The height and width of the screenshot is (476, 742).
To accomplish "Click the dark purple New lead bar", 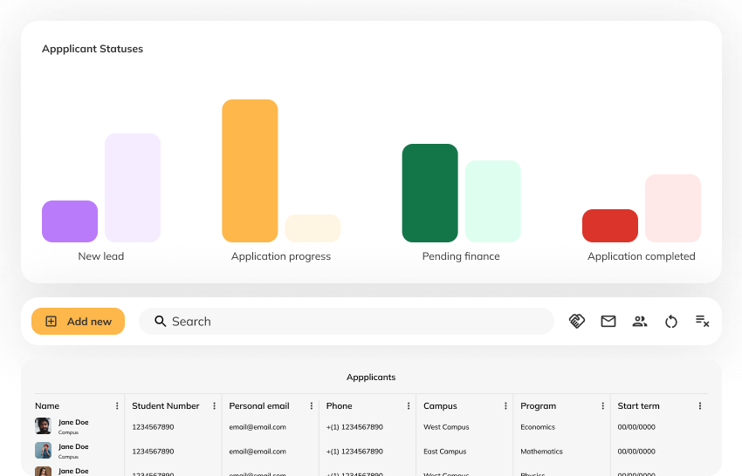I will point(70,221).
